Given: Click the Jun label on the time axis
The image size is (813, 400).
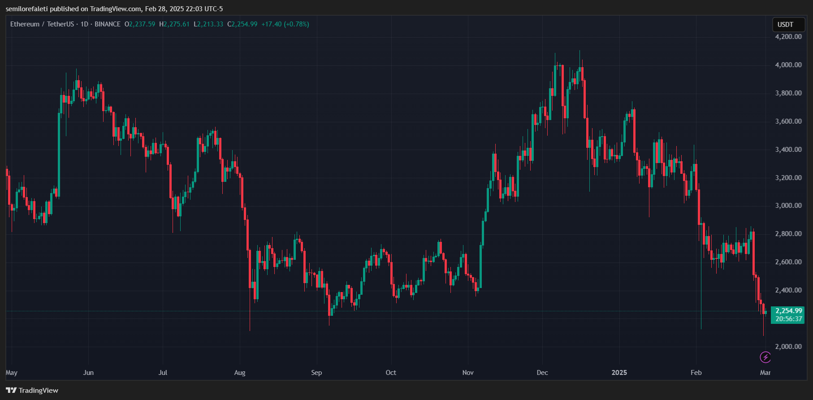Looking at the screenshot, I should pyautogui.click(x=88, y=373).
